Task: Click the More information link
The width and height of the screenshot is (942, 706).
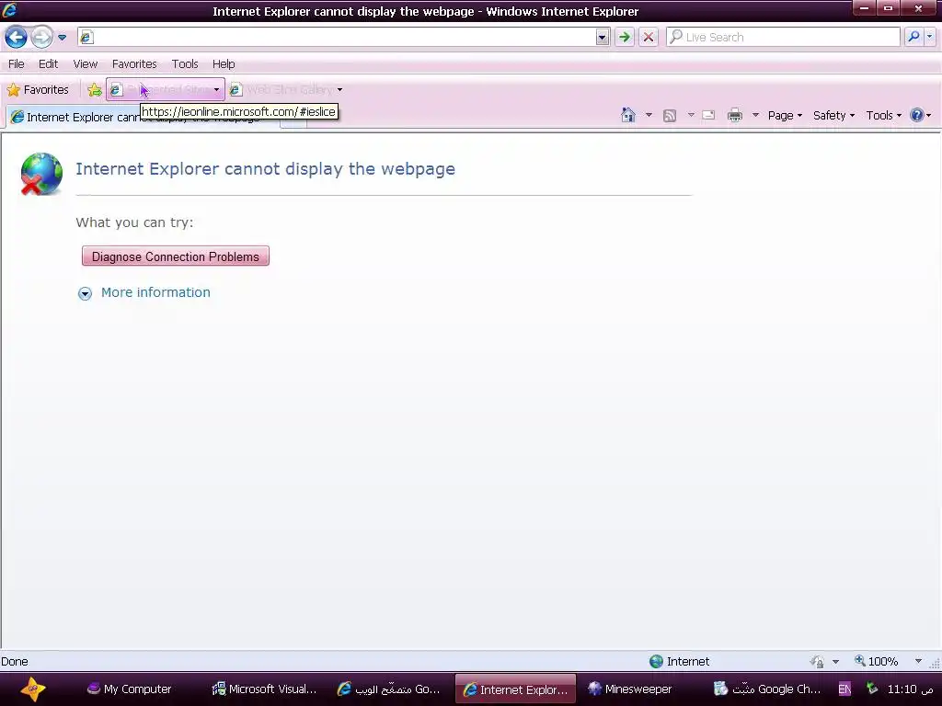Action: point(155,292)
